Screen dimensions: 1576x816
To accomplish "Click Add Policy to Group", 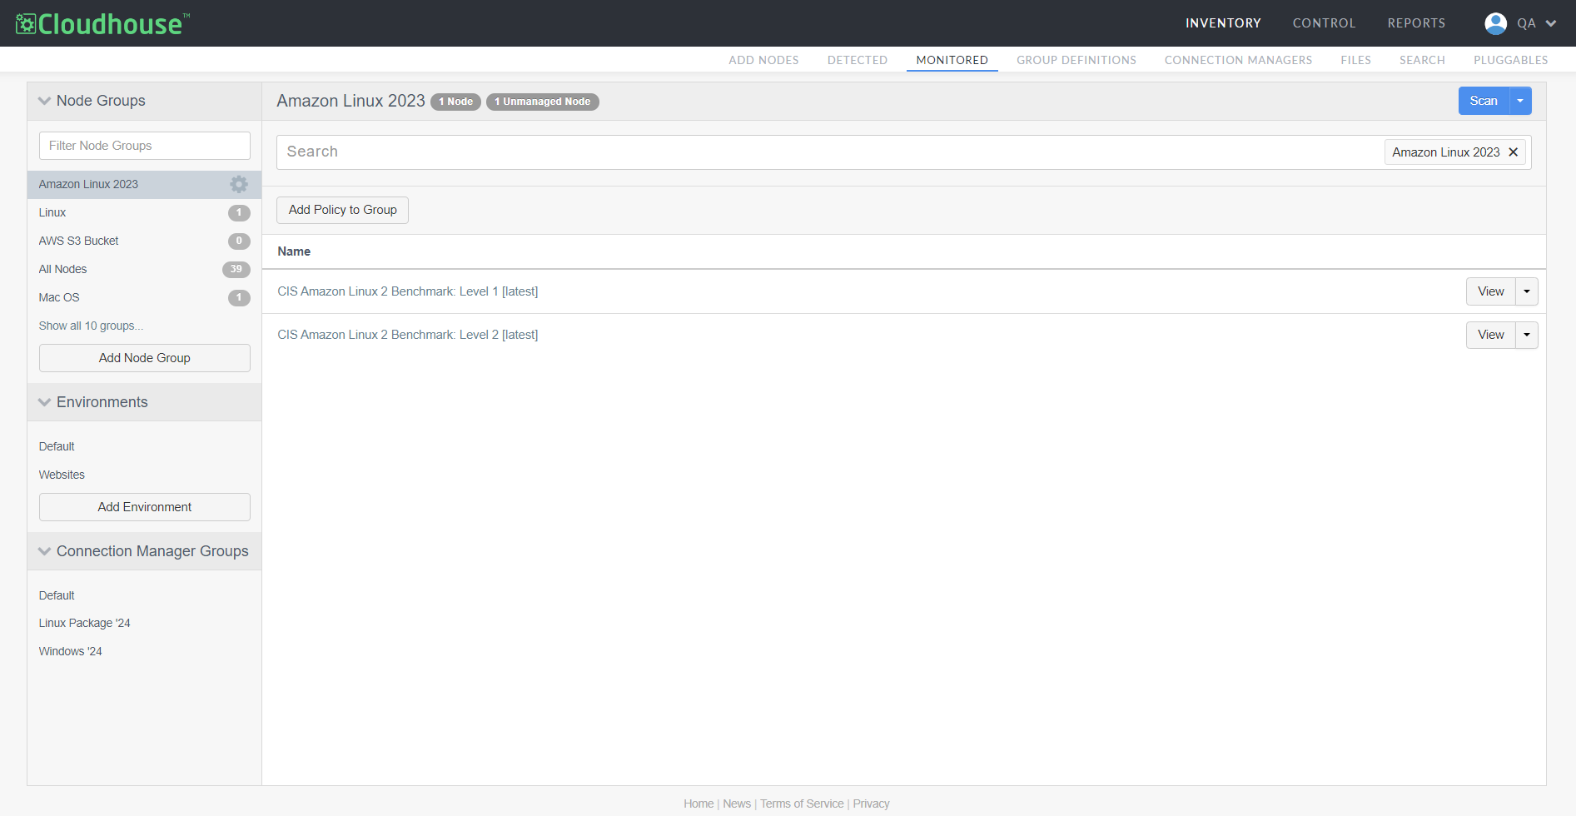I will pos(342,210).
